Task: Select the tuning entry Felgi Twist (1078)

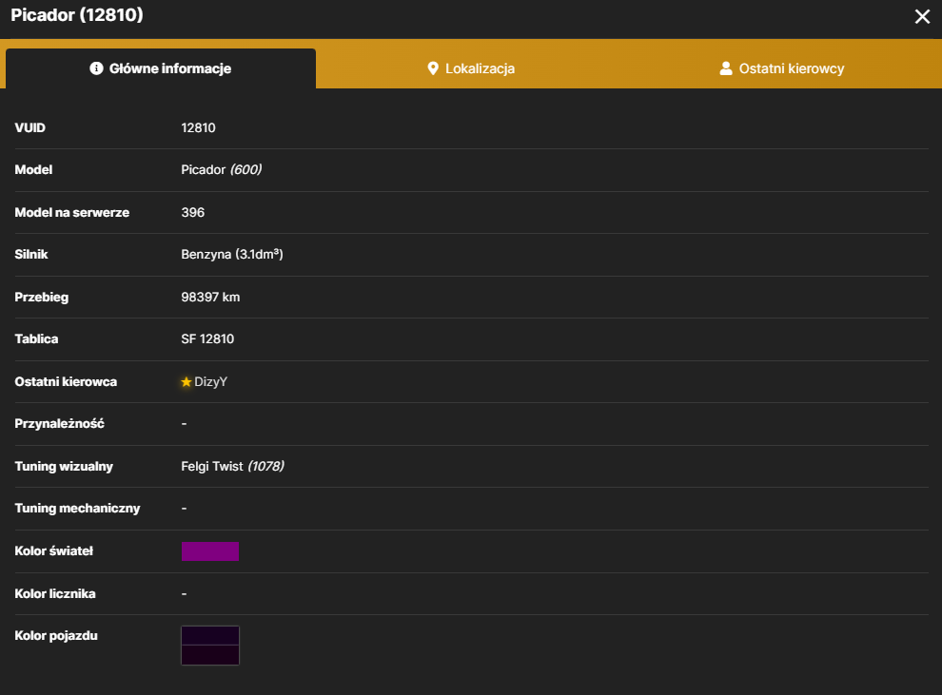Action: tap(232, 466)
